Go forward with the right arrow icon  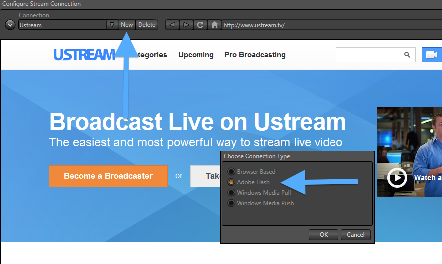click(186, 25)
